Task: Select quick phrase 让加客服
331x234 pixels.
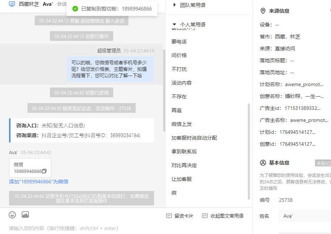Action: click(182, 179)
